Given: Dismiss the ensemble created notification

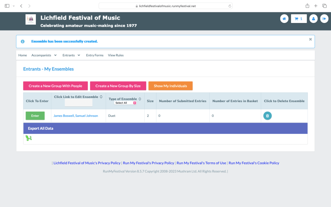Looking at the screenshot, I should [x=310, y=39].
